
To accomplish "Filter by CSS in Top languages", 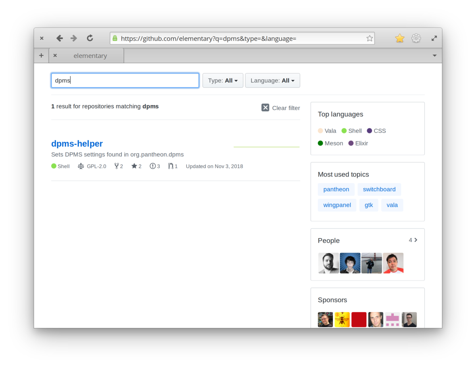I will click(376, 131).
